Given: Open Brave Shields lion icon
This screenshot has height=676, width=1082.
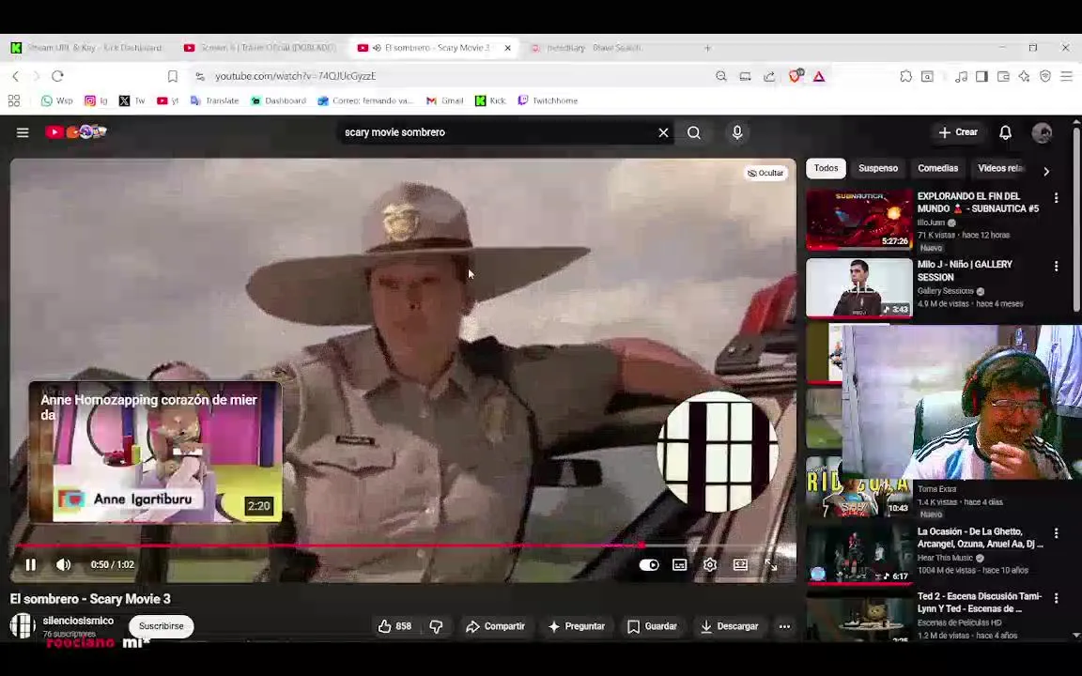Looking at the screenshot, I should coord(795,76).
